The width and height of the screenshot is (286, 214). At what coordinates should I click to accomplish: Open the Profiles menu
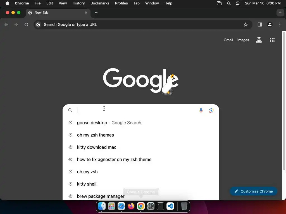pyautogui.click(x=121, y=3)
